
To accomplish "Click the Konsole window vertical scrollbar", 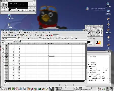I will click(110, 69).
